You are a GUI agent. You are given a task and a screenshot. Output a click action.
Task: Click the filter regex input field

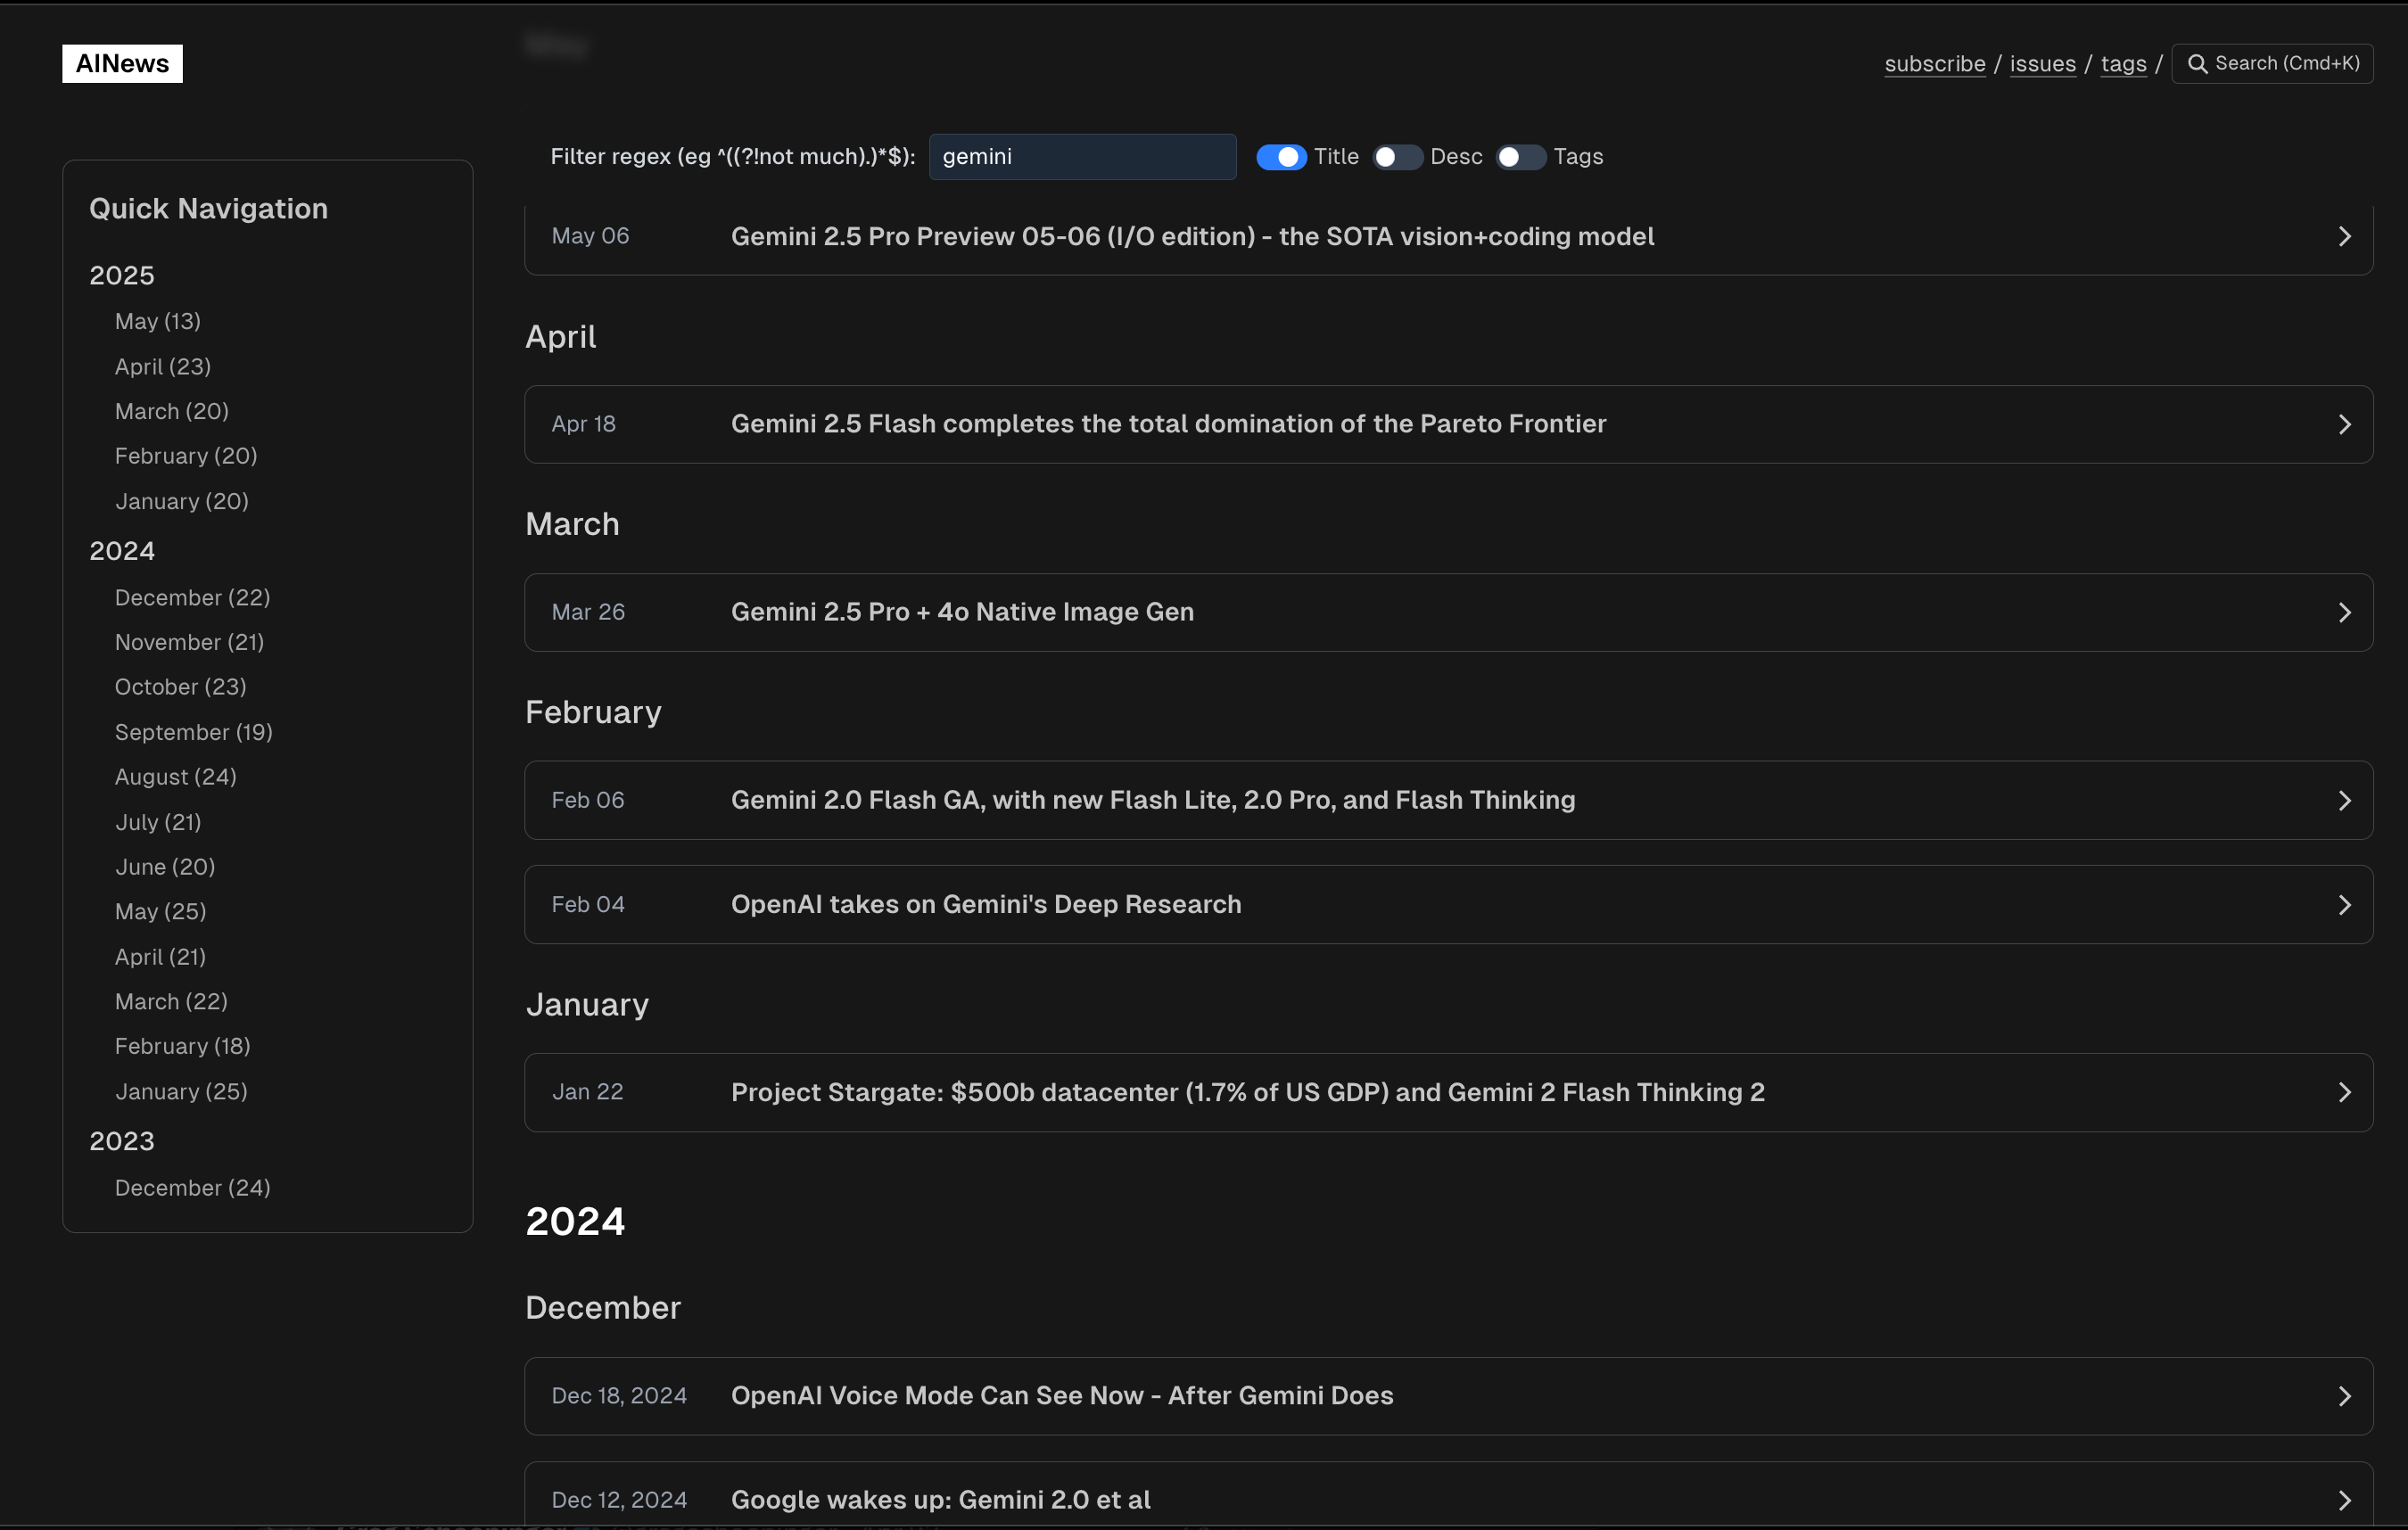(x=1082, y=157)
